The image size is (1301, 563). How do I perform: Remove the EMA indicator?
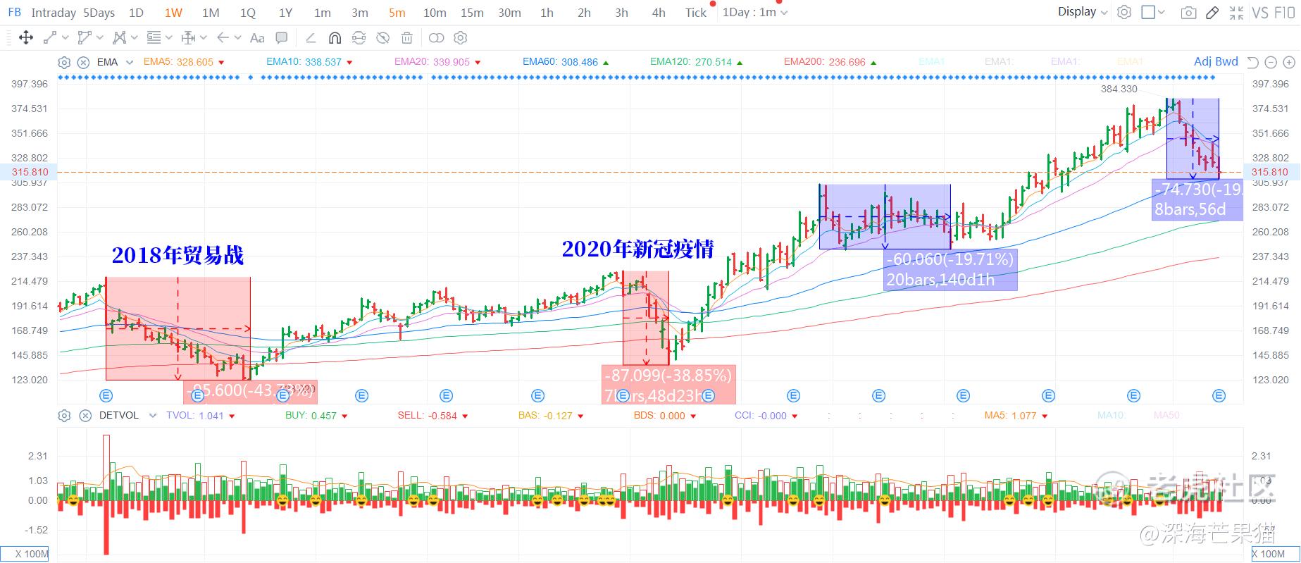[83, 62]
